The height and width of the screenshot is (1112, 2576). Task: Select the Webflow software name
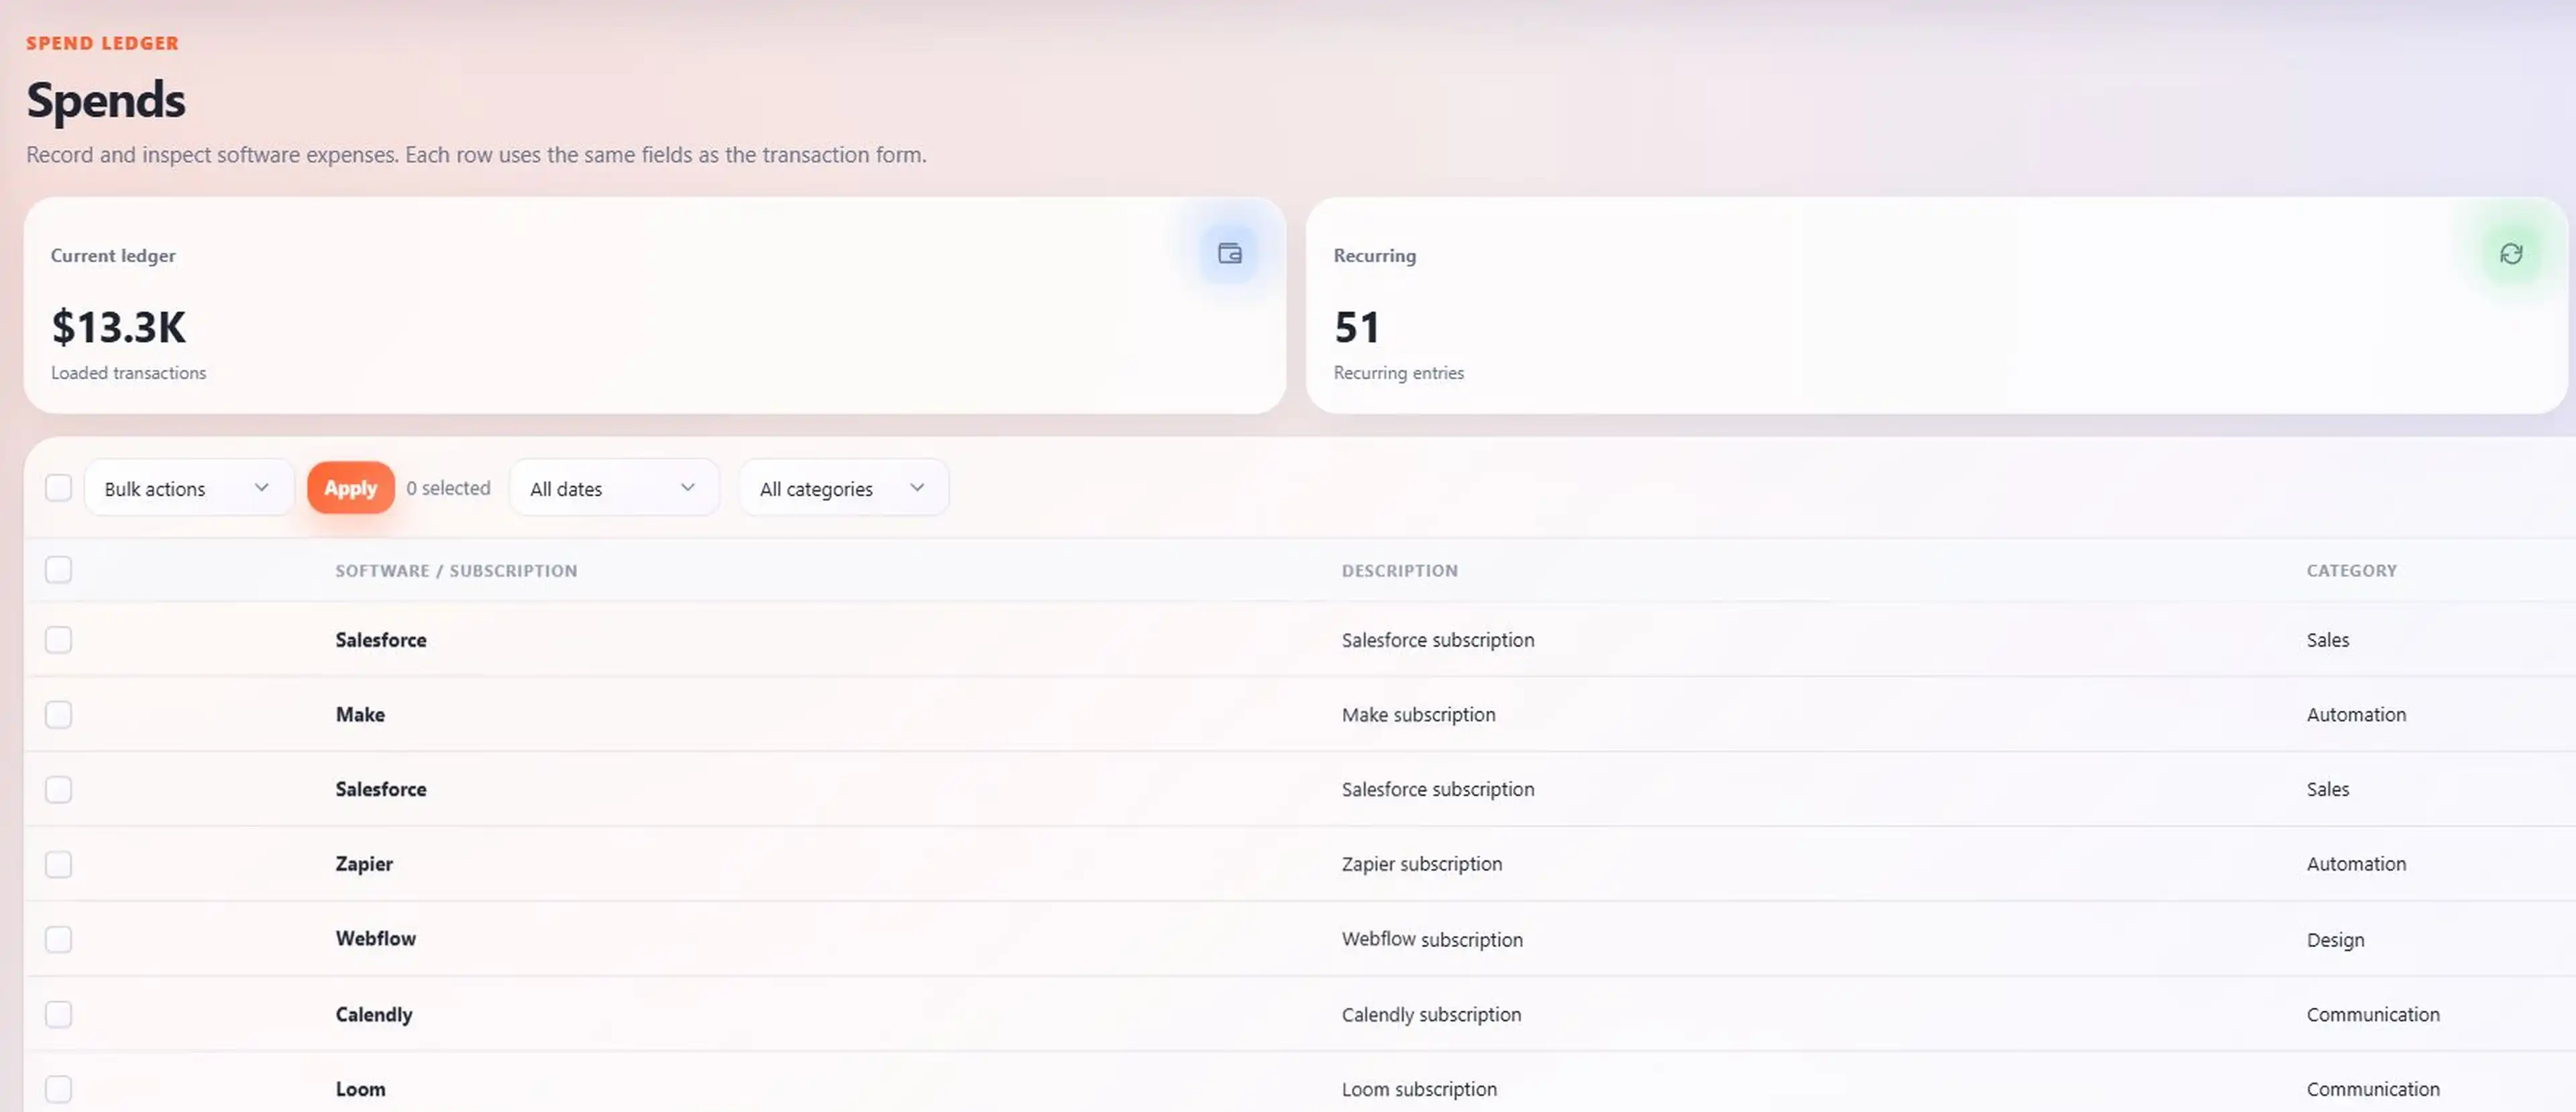pyautogui.click(x=375, y=939)
